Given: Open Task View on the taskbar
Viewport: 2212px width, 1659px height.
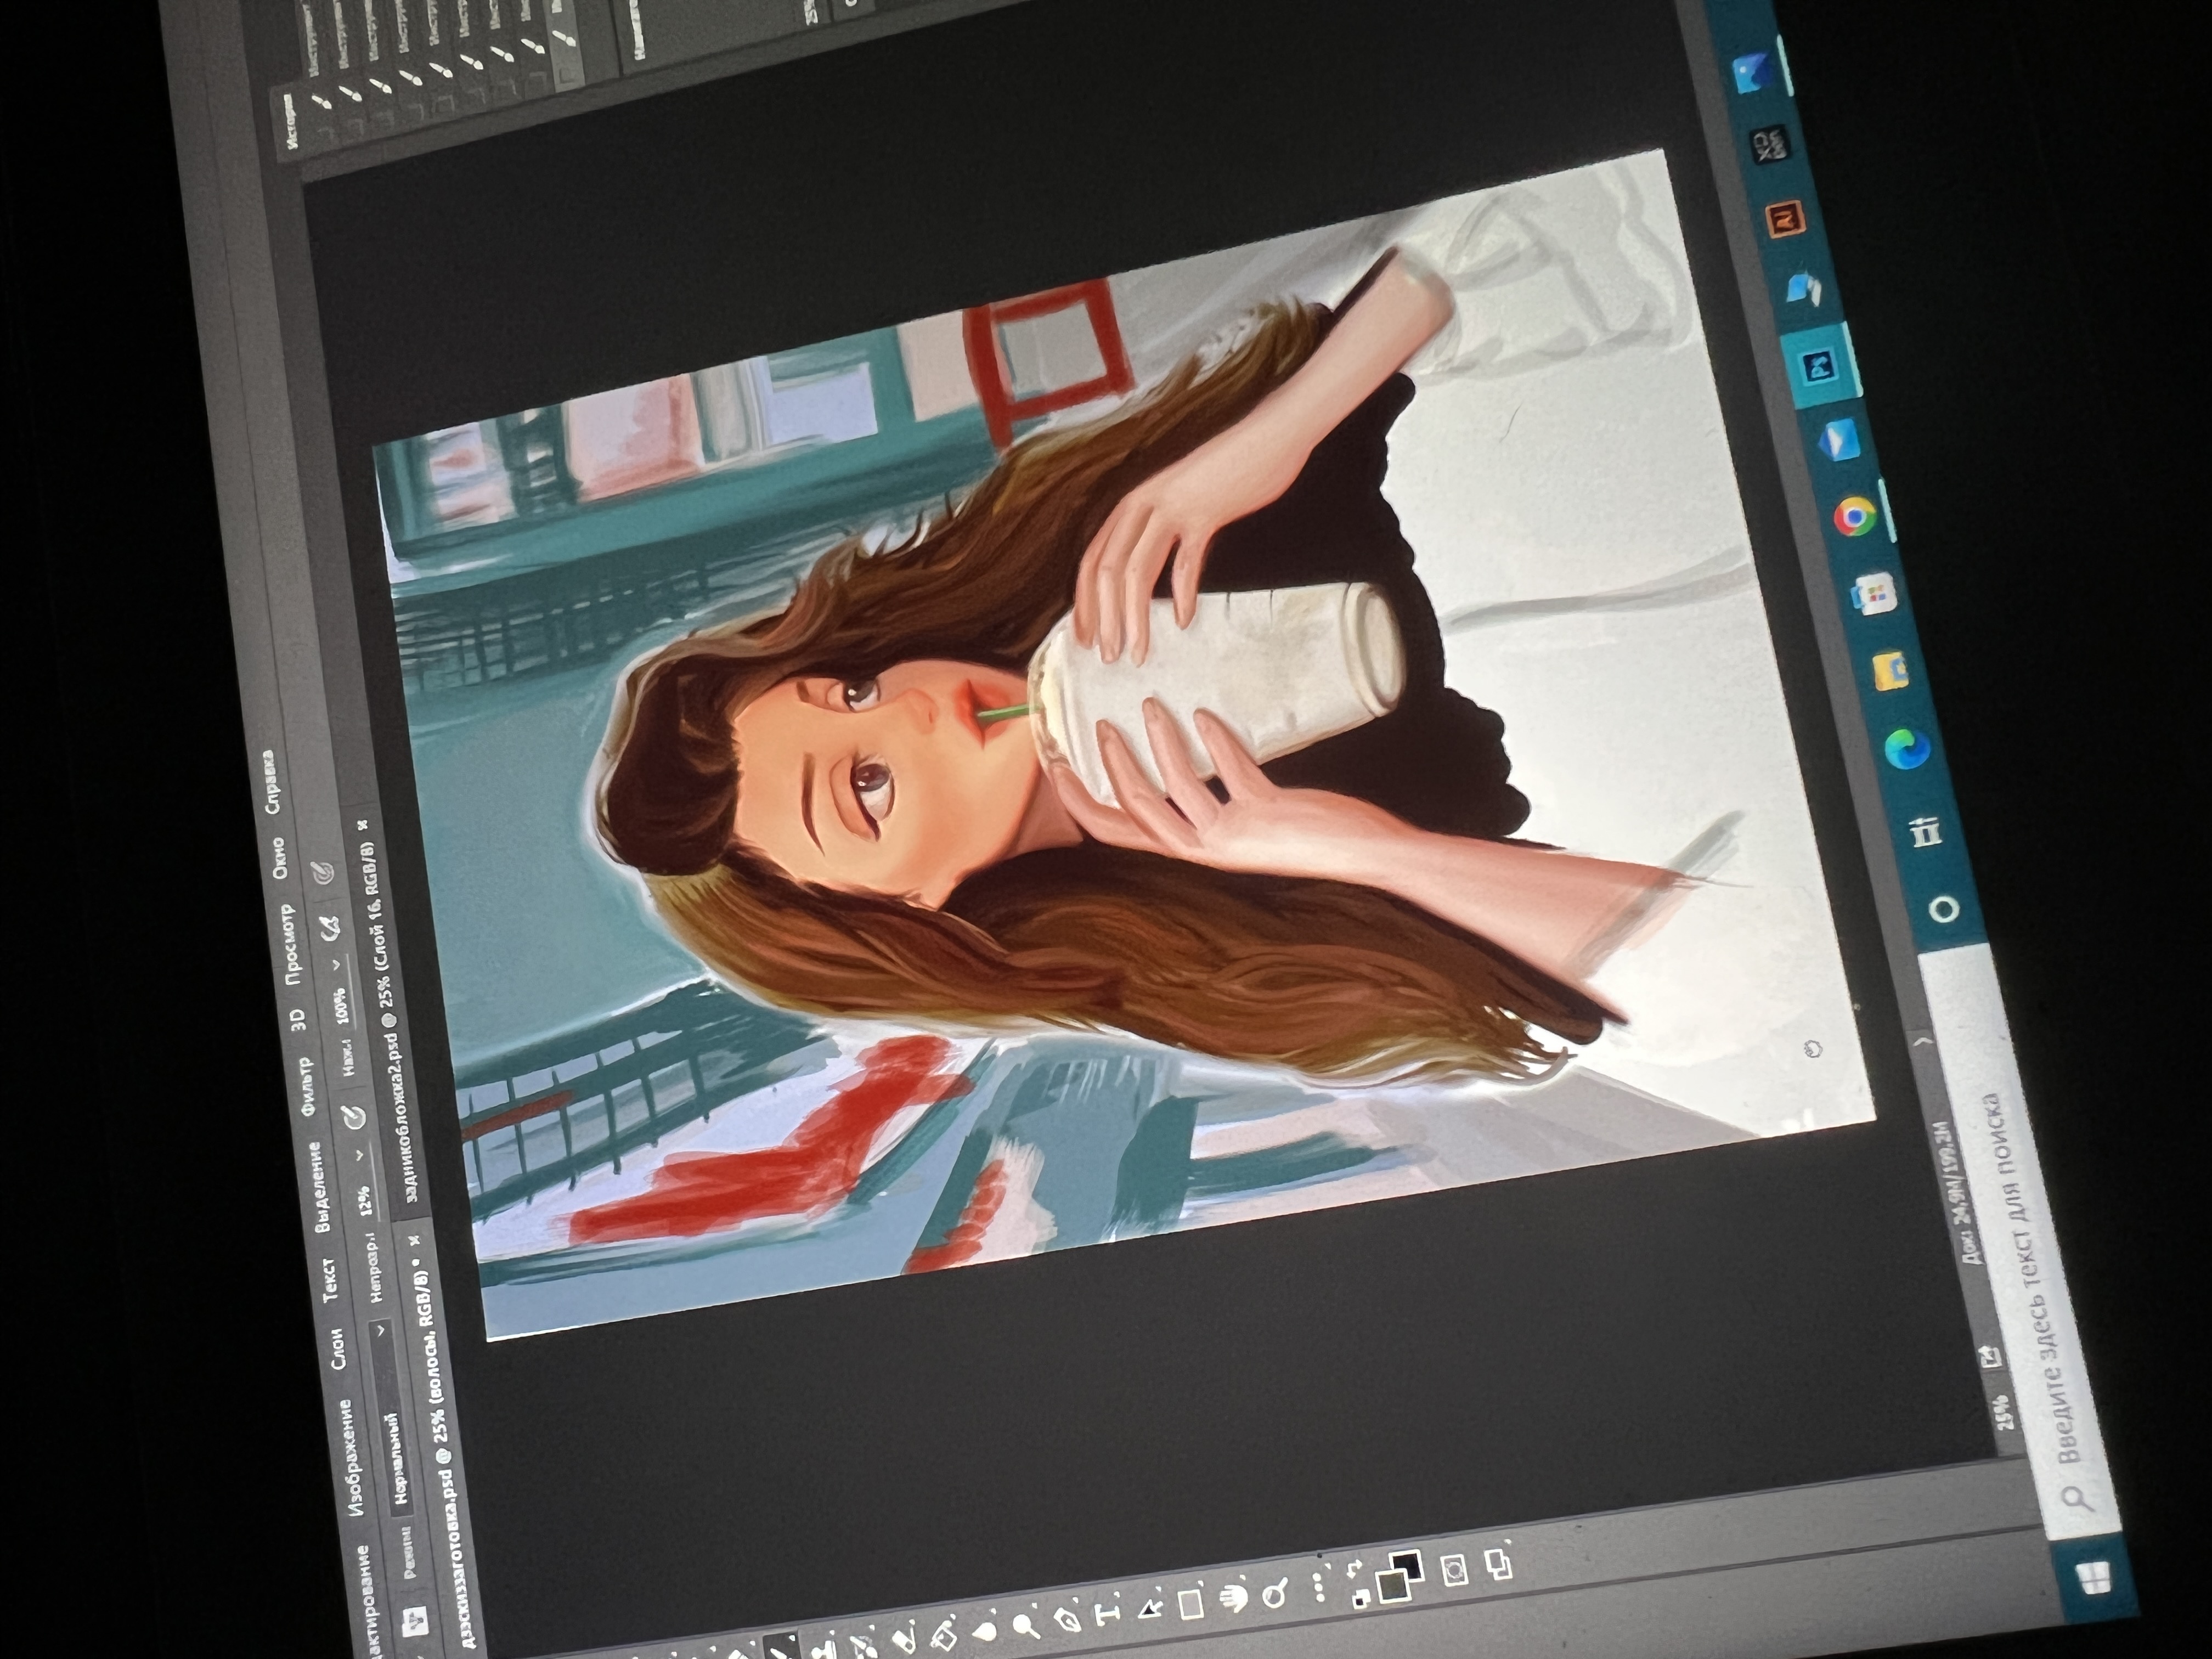Looking at the screenshot, I should pos(1925,833).
